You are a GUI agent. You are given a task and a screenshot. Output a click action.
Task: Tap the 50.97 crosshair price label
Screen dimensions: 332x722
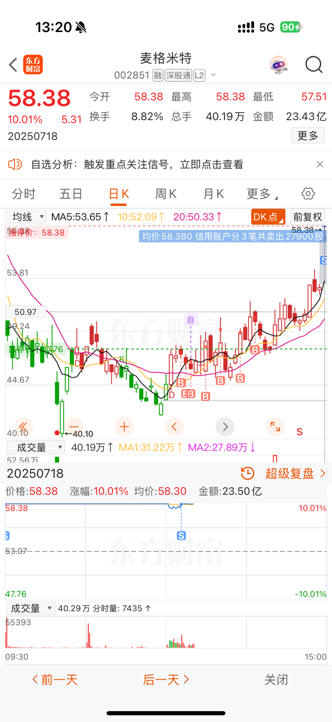coord(26,312)
